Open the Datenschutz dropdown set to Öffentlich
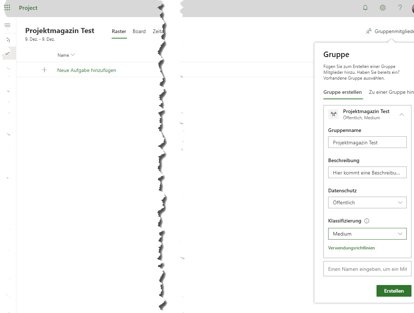414x313 pixels. (367, 202)
